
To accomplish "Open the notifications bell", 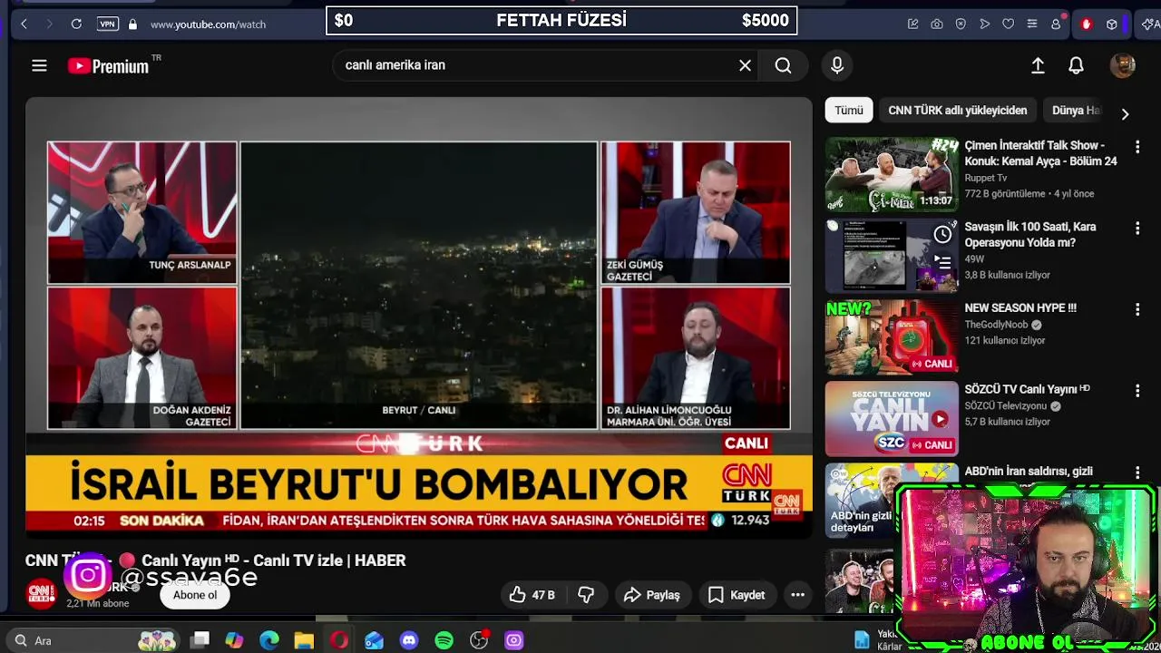I will (x=1076, y=65).
